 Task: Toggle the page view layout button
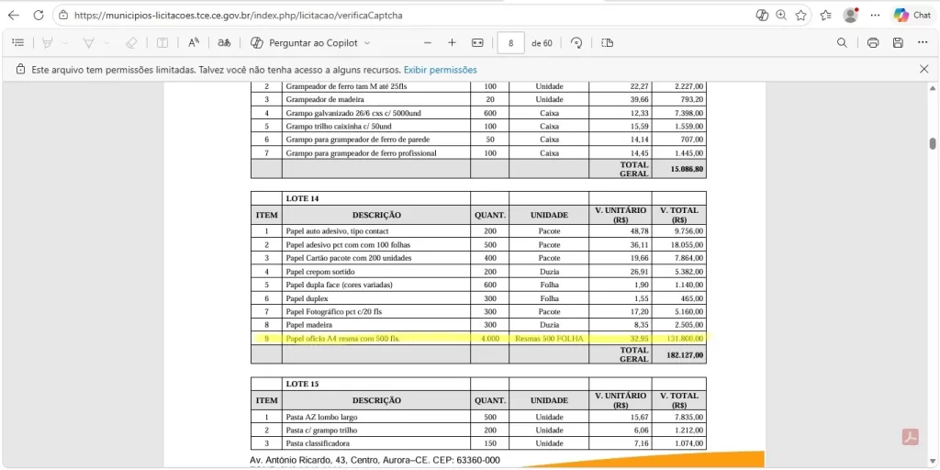[x=607, y=43]
